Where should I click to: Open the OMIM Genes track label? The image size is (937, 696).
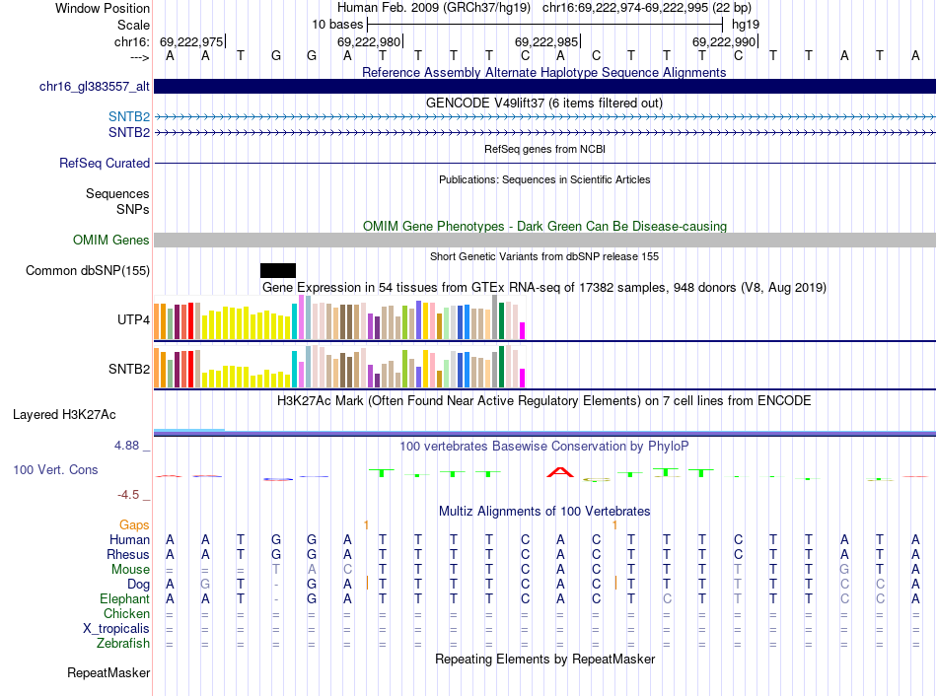111,241
